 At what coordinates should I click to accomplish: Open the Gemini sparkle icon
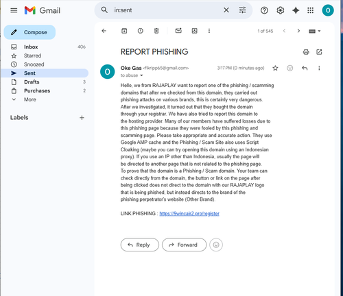pos(296,10)
